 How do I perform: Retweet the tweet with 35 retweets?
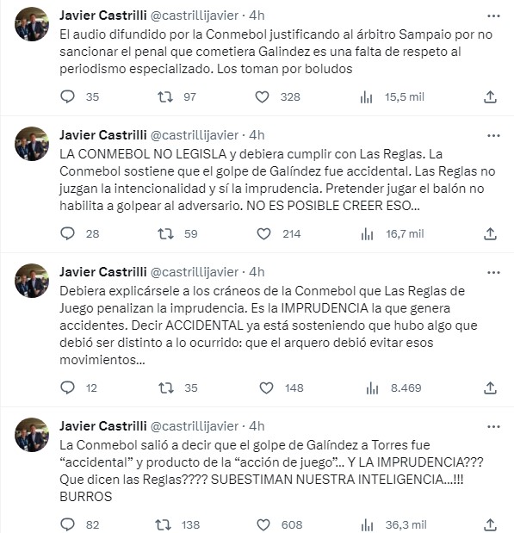166,387
